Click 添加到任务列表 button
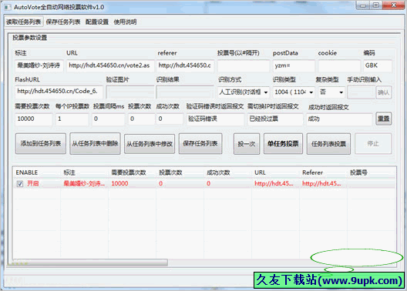Screen dimensions: 407x291 pyautogui.click(x=41, y=144)
